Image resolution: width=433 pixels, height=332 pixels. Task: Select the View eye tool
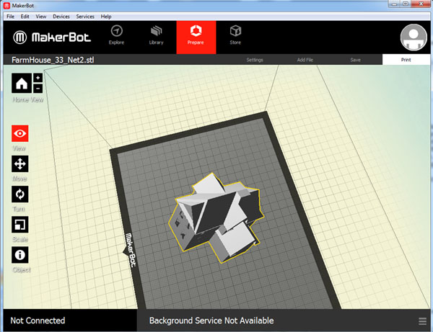[x=20, y=133]
